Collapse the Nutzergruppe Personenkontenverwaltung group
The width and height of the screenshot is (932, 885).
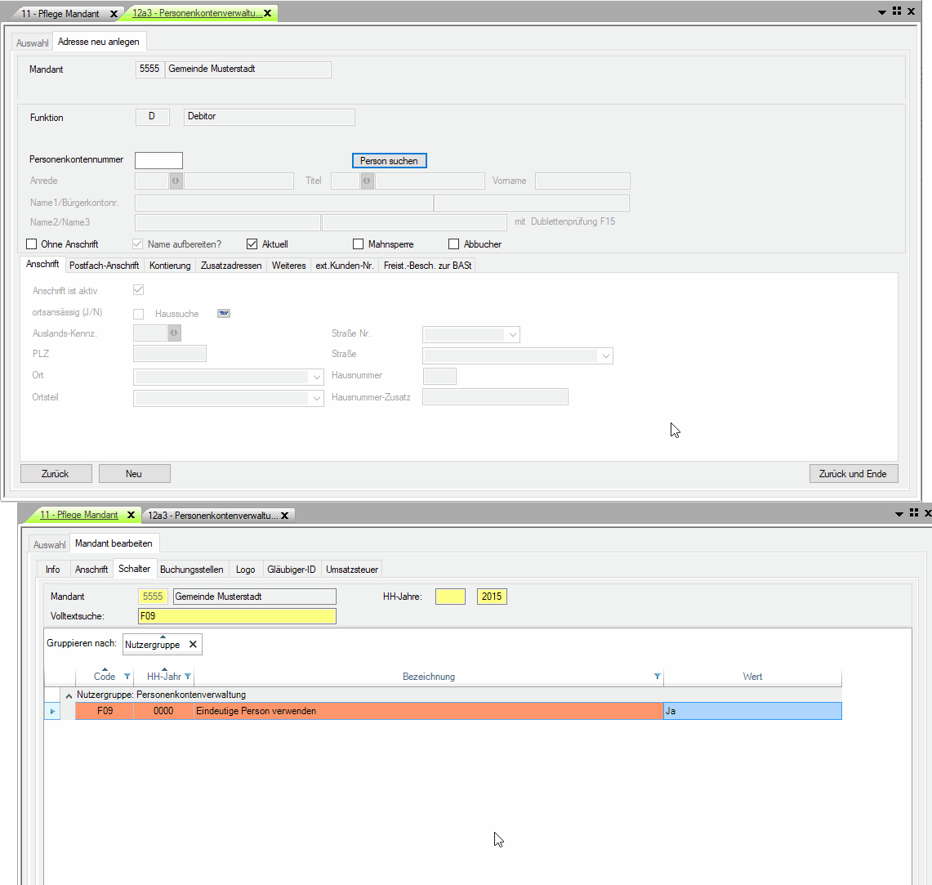(69, 695)
